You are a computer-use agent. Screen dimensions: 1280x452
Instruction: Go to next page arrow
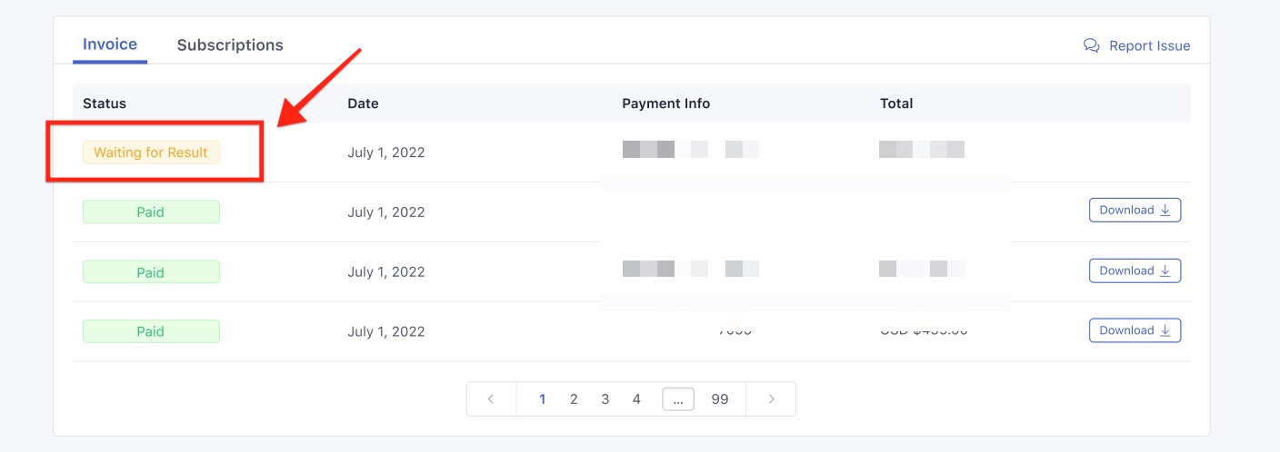pos(771,398)
